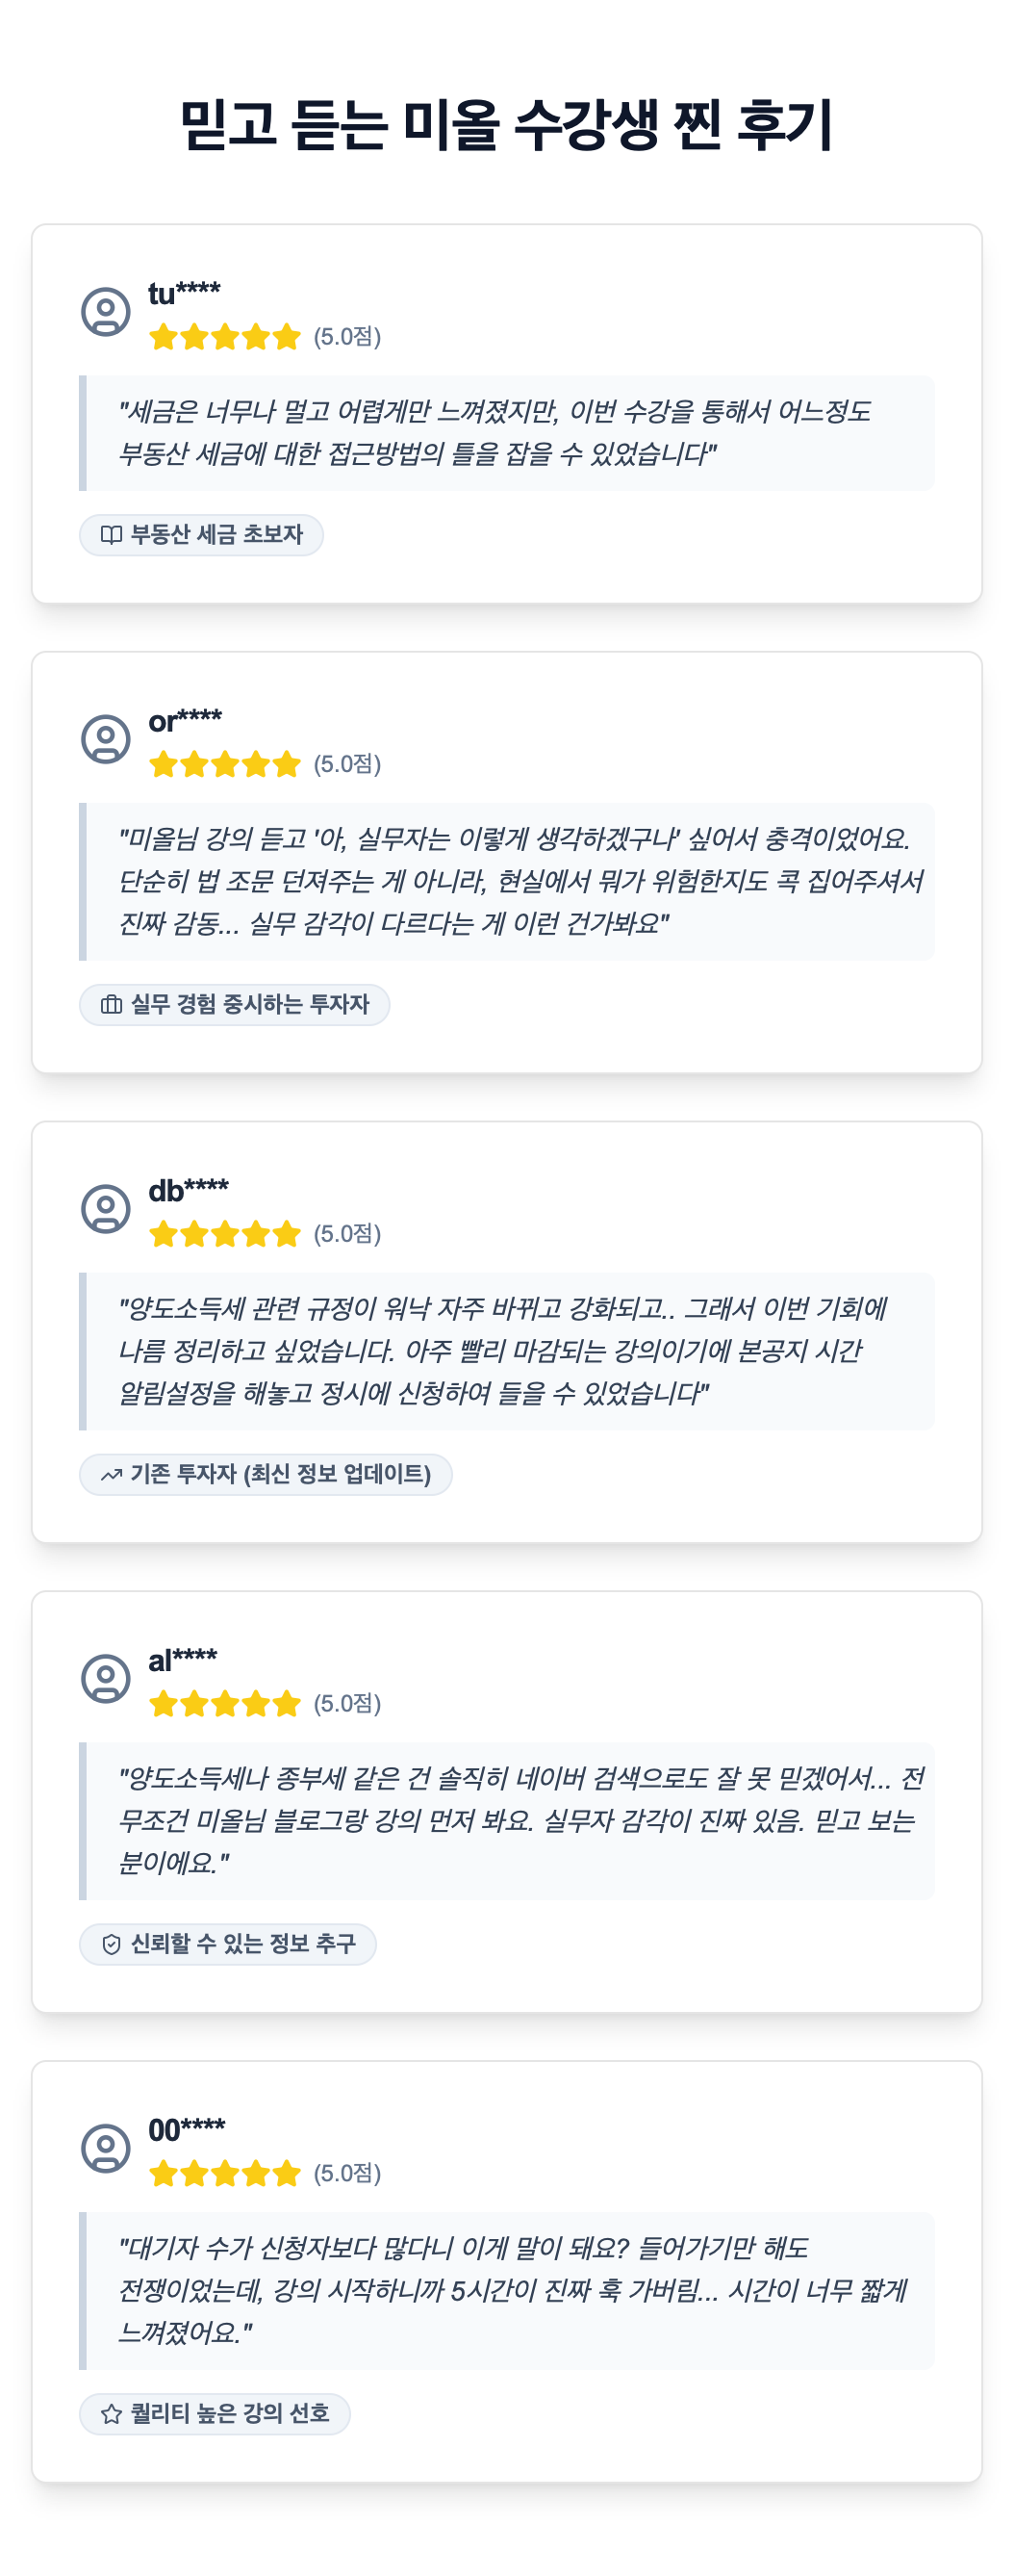The image size is (1014, 2576).
Task: Click the briefcase icon beside 실무 경험 중시하는 투자자
Action: 112,1005
